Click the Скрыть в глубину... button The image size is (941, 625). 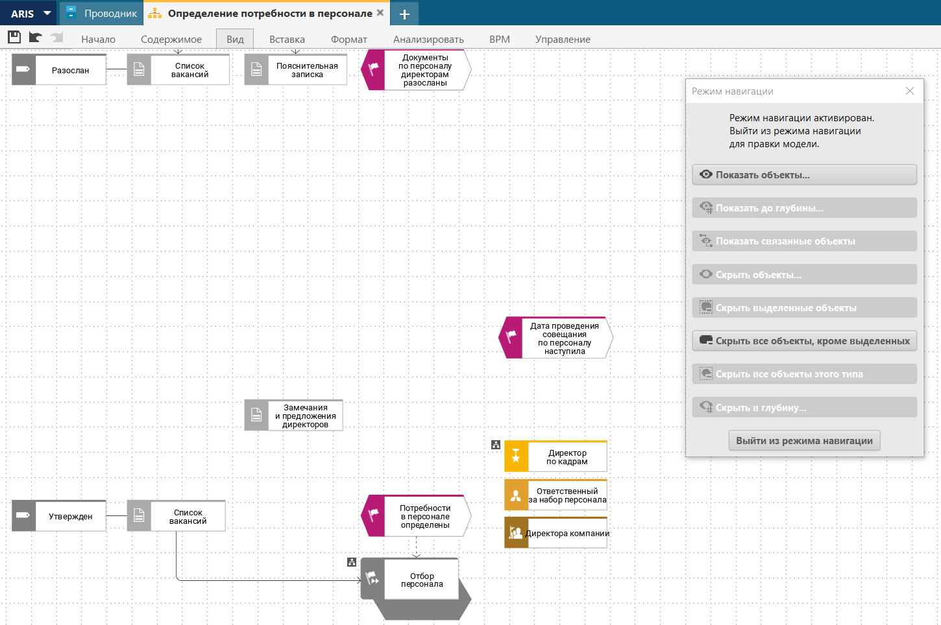point(805,407)
